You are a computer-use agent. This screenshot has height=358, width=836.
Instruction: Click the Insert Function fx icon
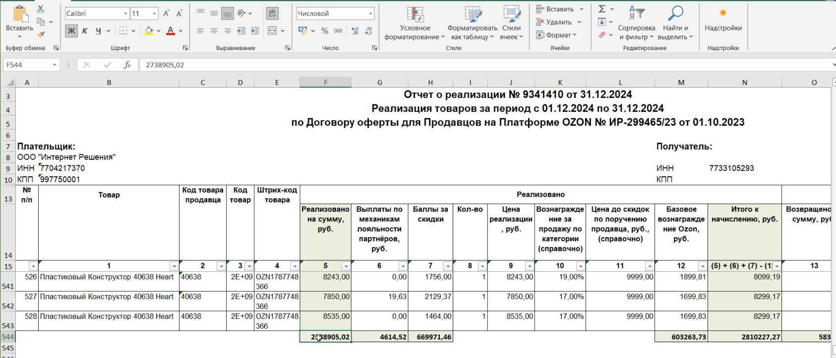(127, 65)
